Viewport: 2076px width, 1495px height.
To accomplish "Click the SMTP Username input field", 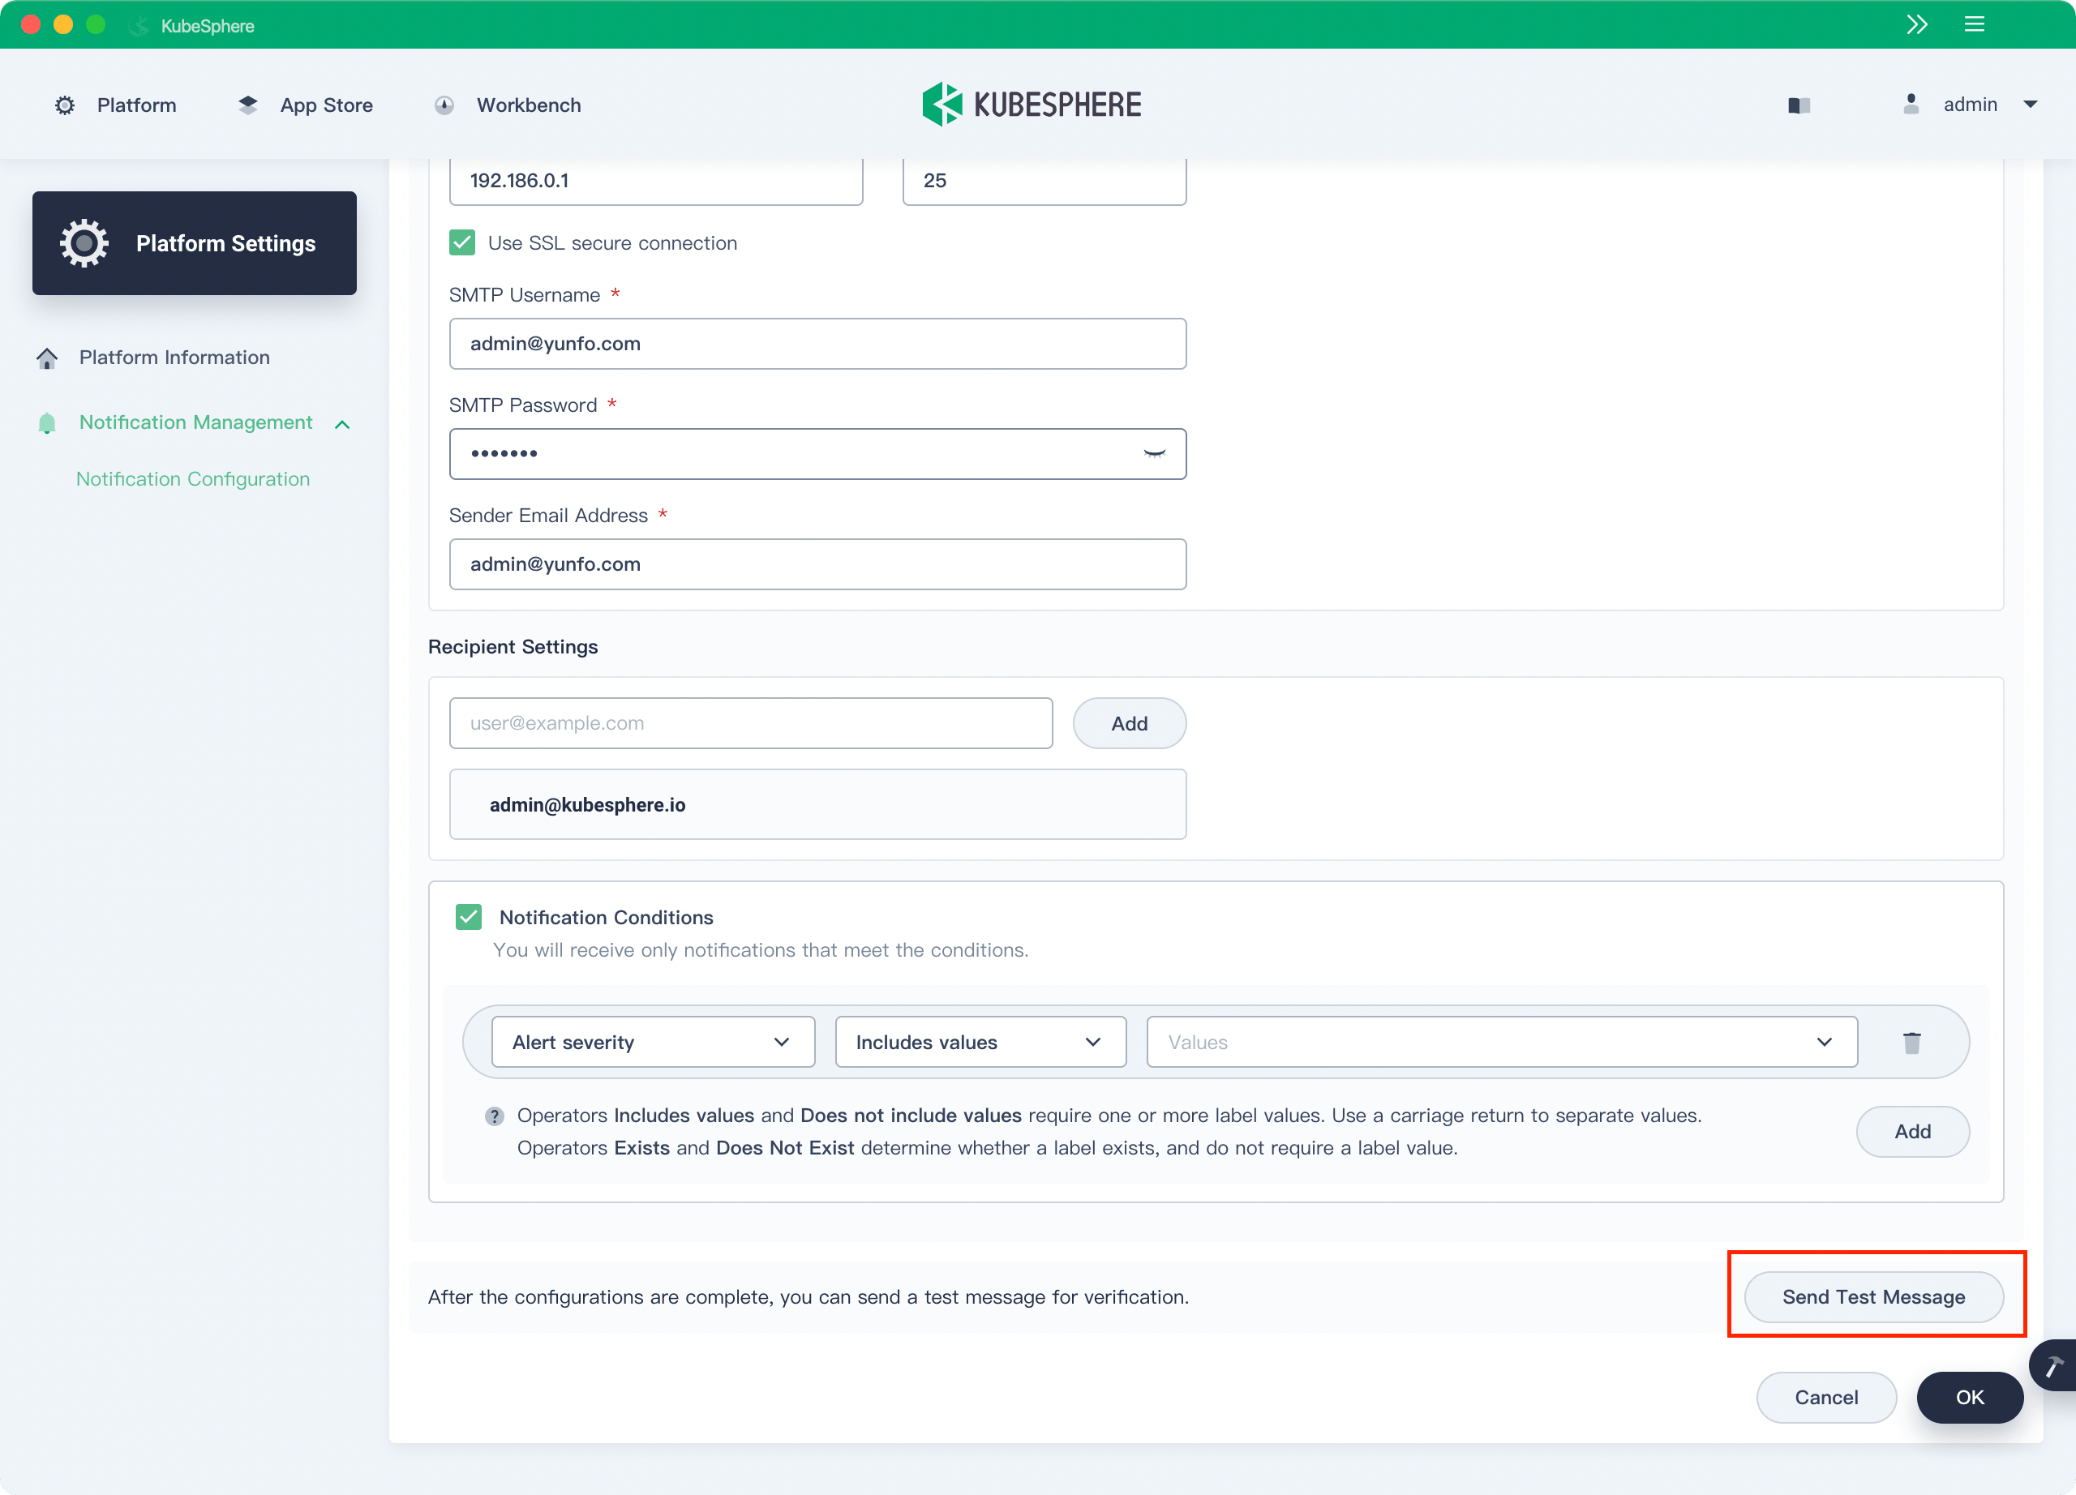I will coord(819,343).
